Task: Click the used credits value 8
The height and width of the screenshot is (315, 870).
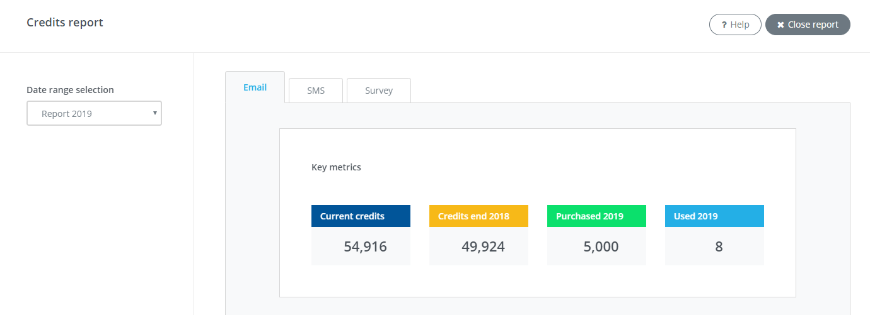Action: click(x=719, y=246)
